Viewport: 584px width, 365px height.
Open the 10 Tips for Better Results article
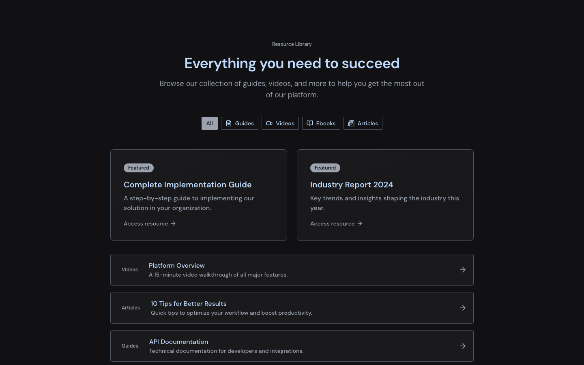point(292,308)
